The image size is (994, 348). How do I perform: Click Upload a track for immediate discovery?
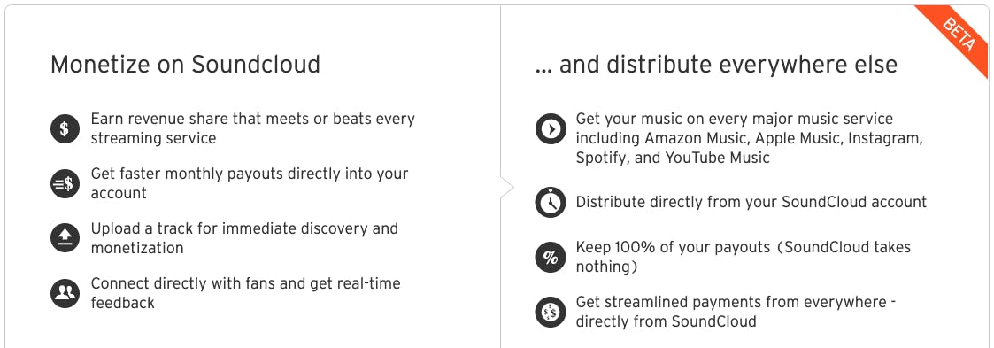[244, 237]
